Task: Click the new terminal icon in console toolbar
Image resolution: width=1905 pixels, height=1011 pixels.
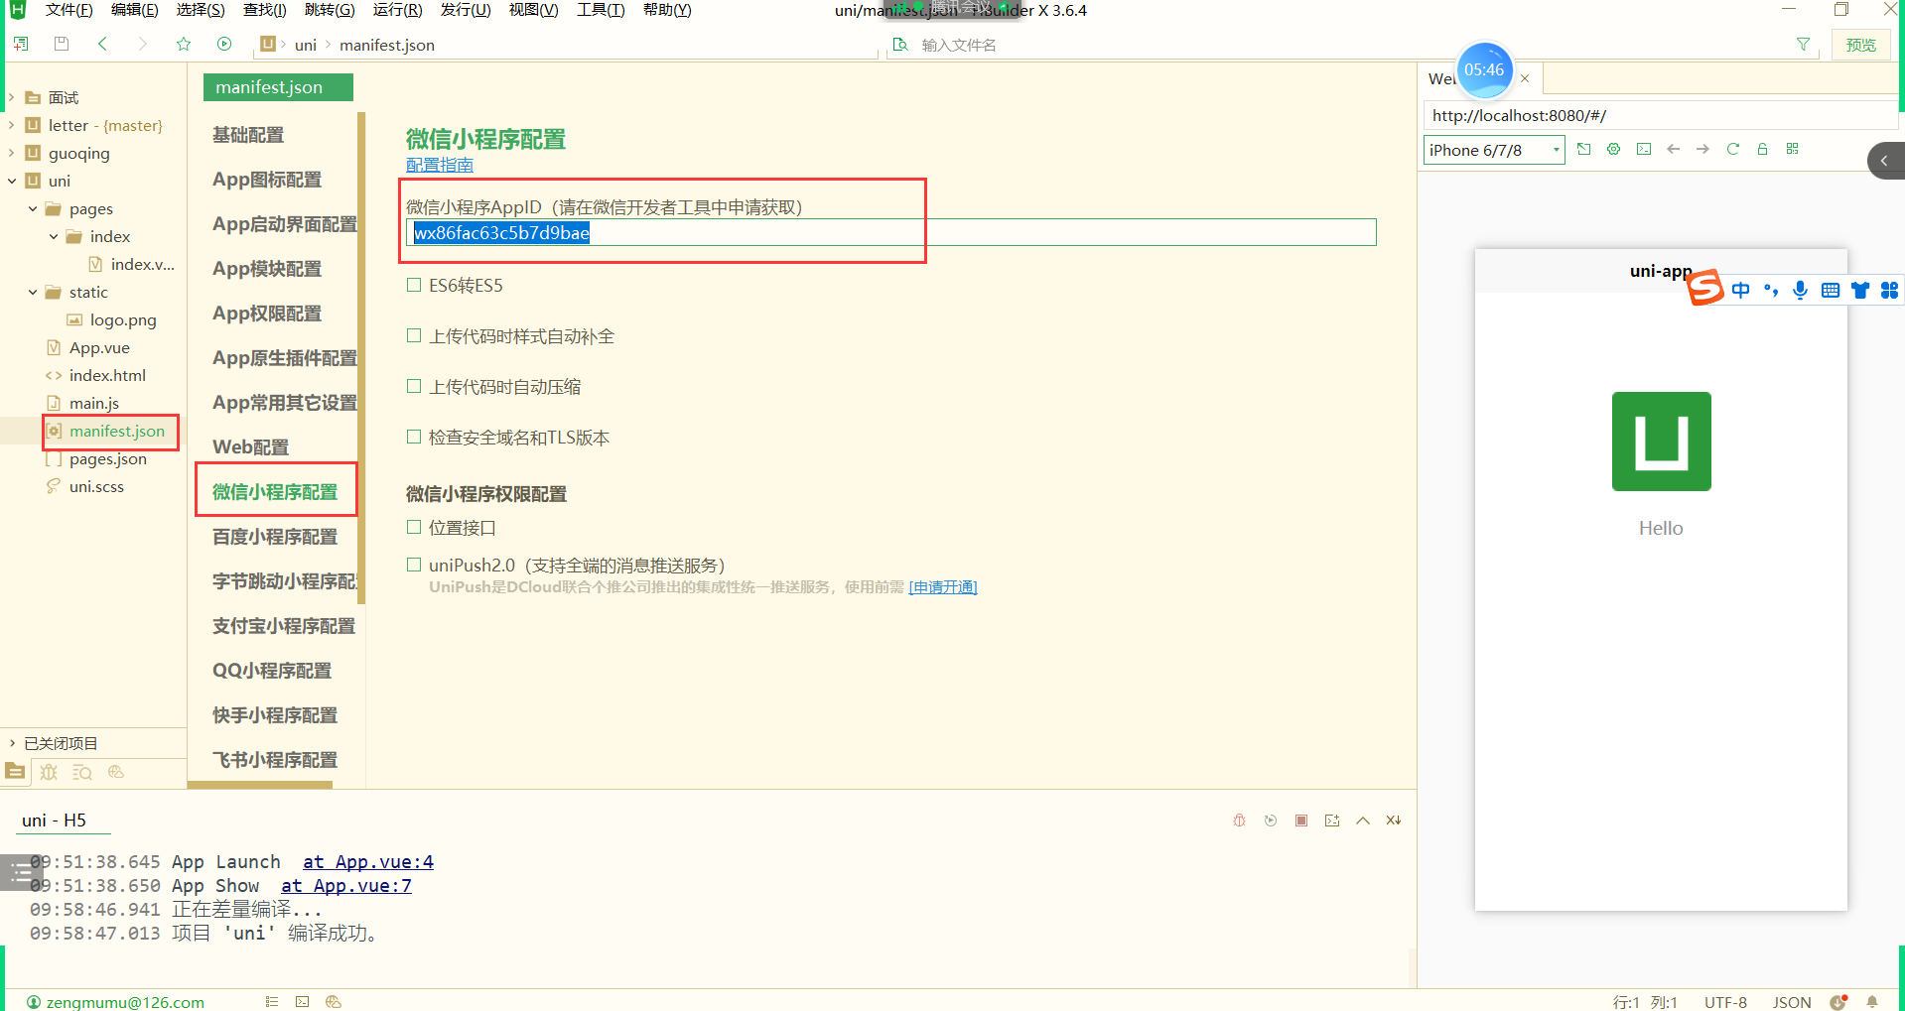Action: pyautogui.click(x=1332, y=821)
